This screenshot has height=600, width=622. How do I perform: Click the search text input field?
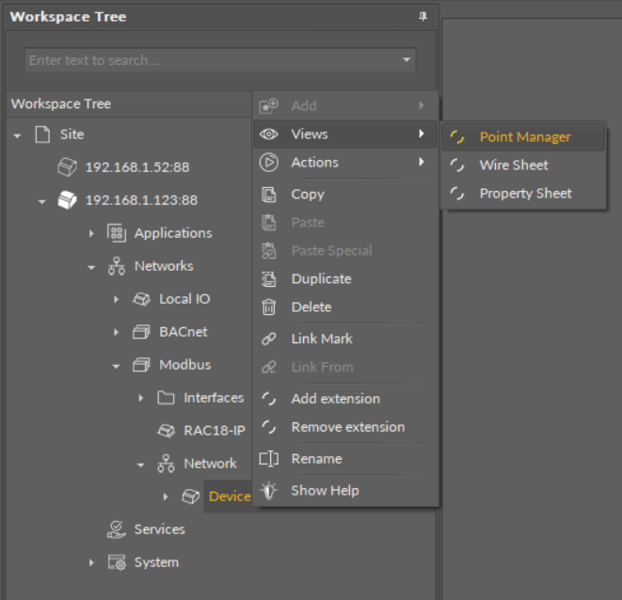point(209,60)
